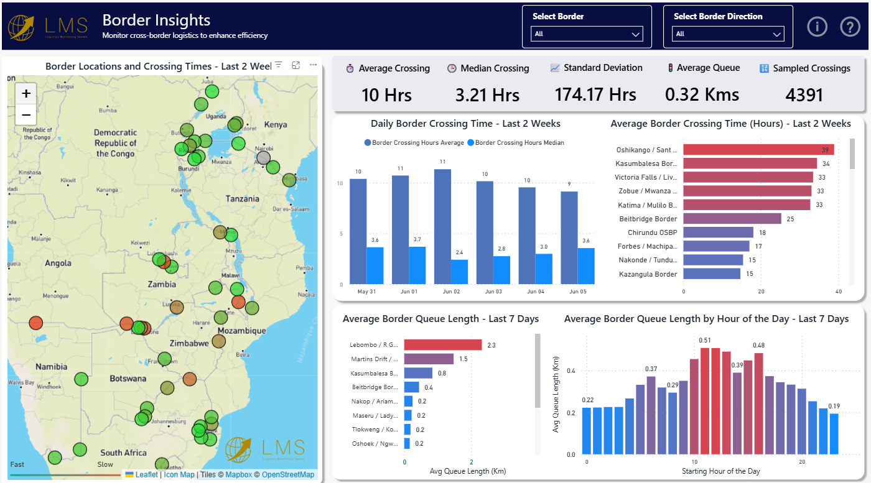Open the Select Border Direction dropdown
Screen dimensions: 871x483
[x=729, y=34]
